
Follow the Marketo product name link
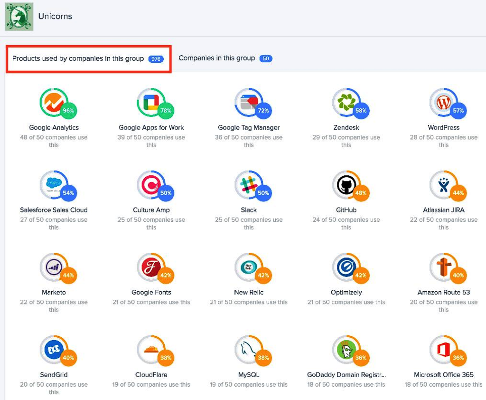pos(54,292)
